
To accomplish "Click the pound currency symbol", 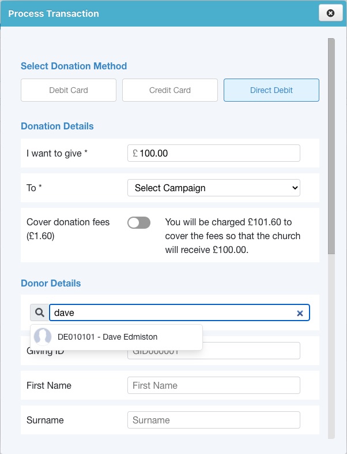I will [135, 153].
